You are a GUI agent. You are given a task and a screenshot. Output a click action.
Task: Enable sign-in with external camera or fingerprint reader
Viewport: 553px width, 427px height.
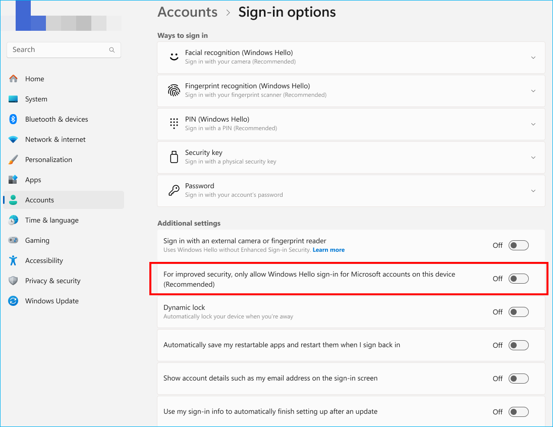(518, 245)
